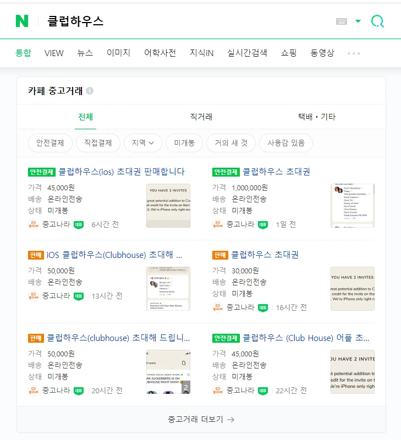The width and height of the screenshot is (401, 440).
Task: Click 안전결제 badge on the 1,000,000원 listing
Action: tap(226, 172)
